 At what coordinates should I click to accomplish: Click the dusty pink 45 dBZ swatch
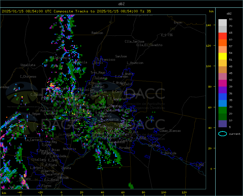tap(222, 76)
